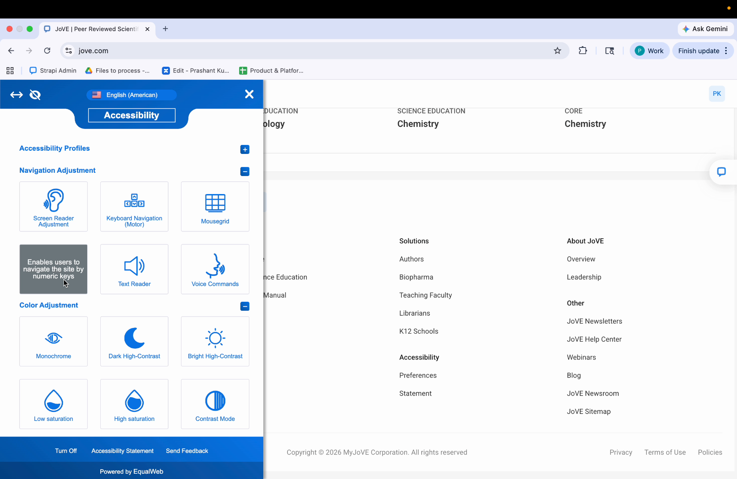Enable Bright High-Contrast mode
The height and width of the screenshot is (479, 737).
tap(215, 341)
